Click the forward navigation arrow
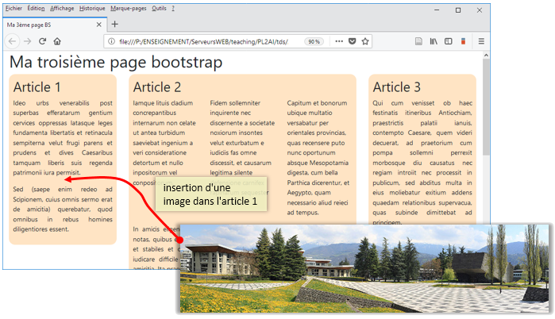Screen dimensions: 555x319 point(27,41)
